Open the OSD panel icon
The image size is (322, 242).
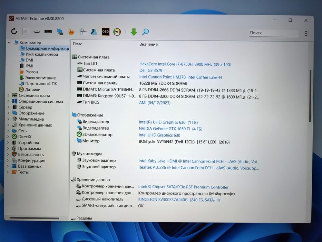(x=105, y=32)
